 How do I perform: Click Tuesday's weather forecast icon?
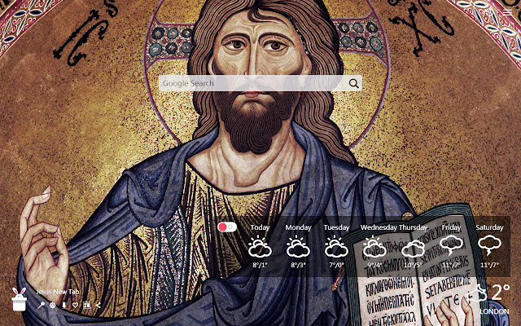[x=336, y=247]
